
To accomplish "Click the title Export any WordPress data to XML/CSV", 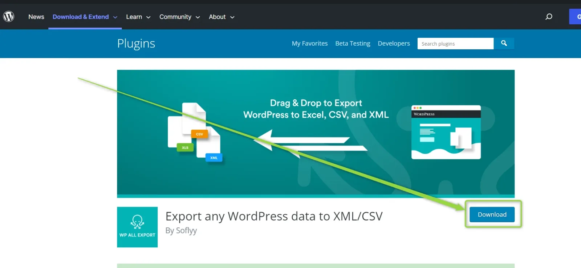I will pyautogui.click(x=274, y=216).
